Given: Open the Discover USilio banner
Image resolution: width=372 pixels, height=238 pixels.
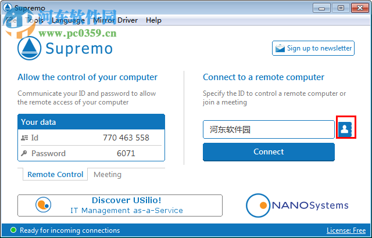Looking at the screenshot, I should pyautogui.click(x=120, y=205).
